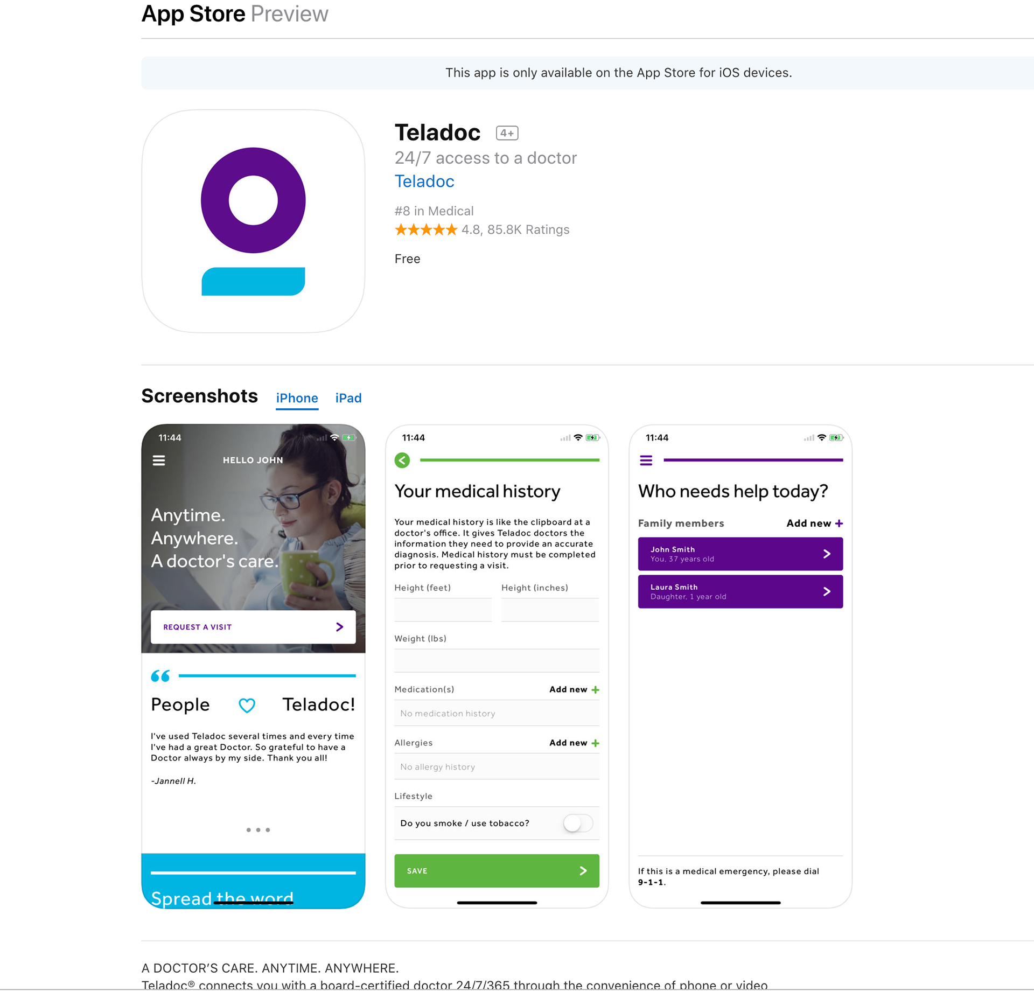Click the blue quotation marks icon
The image size is (1034, 991).
click(x=160, y=676)
